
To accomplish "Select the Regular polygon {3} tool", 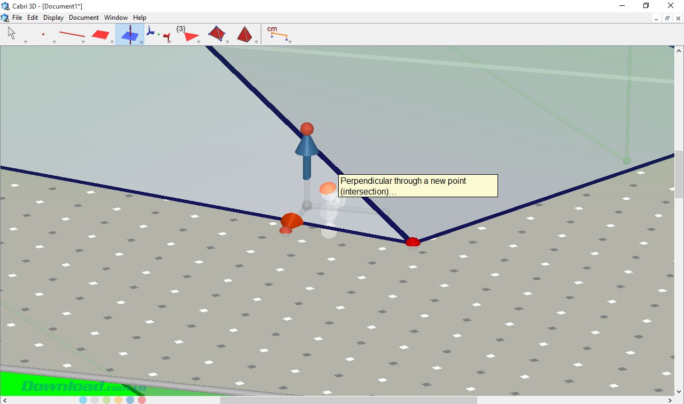I will (x=187, y=34).
